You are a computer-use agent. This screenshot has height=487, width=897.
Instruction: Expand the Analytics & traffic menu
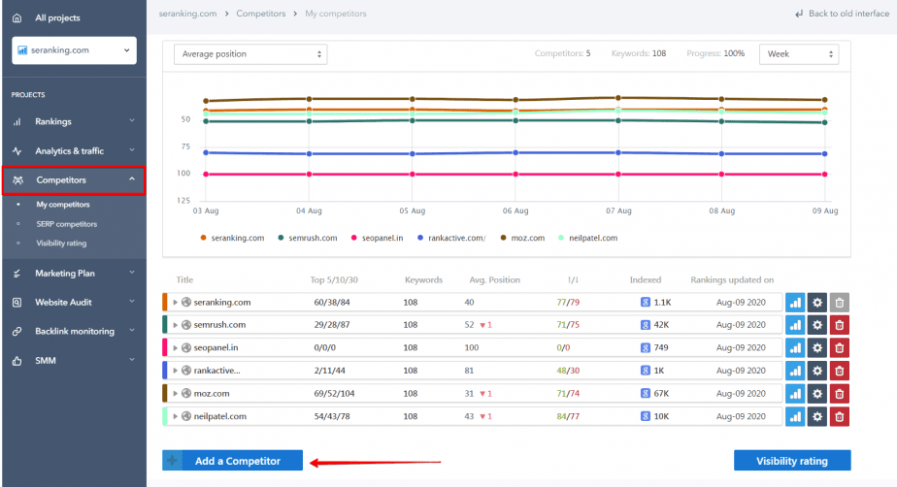click(x=74, y=151)
